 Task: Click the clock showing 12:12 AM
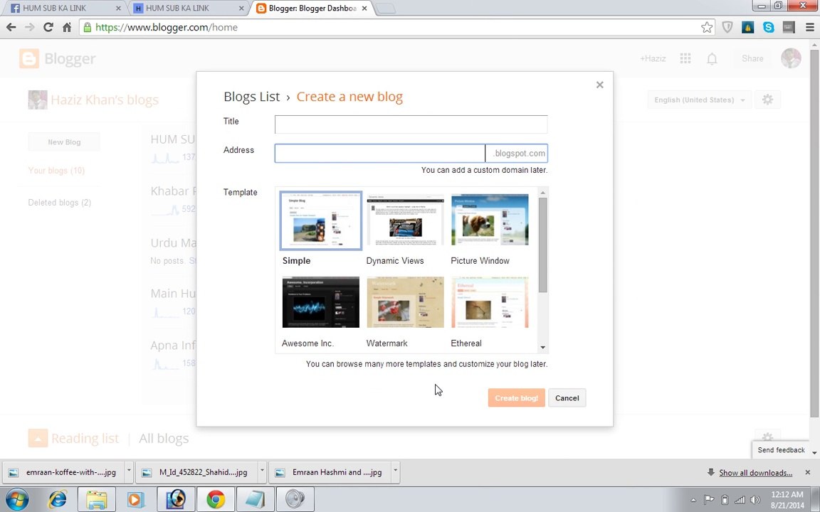click(787, 494)
